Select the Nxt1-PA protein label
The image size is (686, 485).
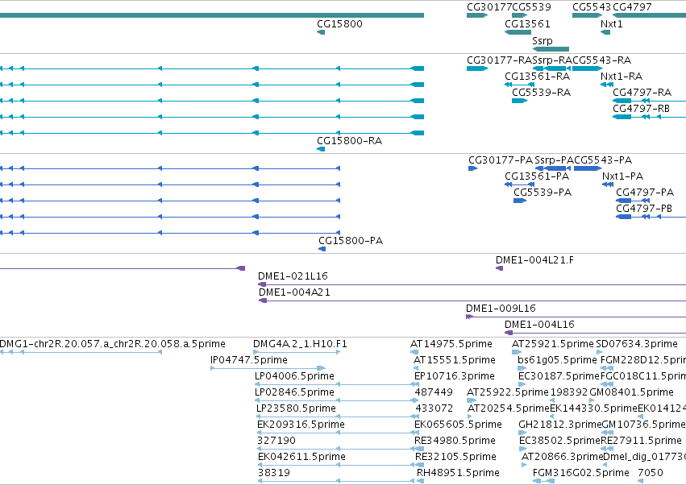click(x=622, y=176)
